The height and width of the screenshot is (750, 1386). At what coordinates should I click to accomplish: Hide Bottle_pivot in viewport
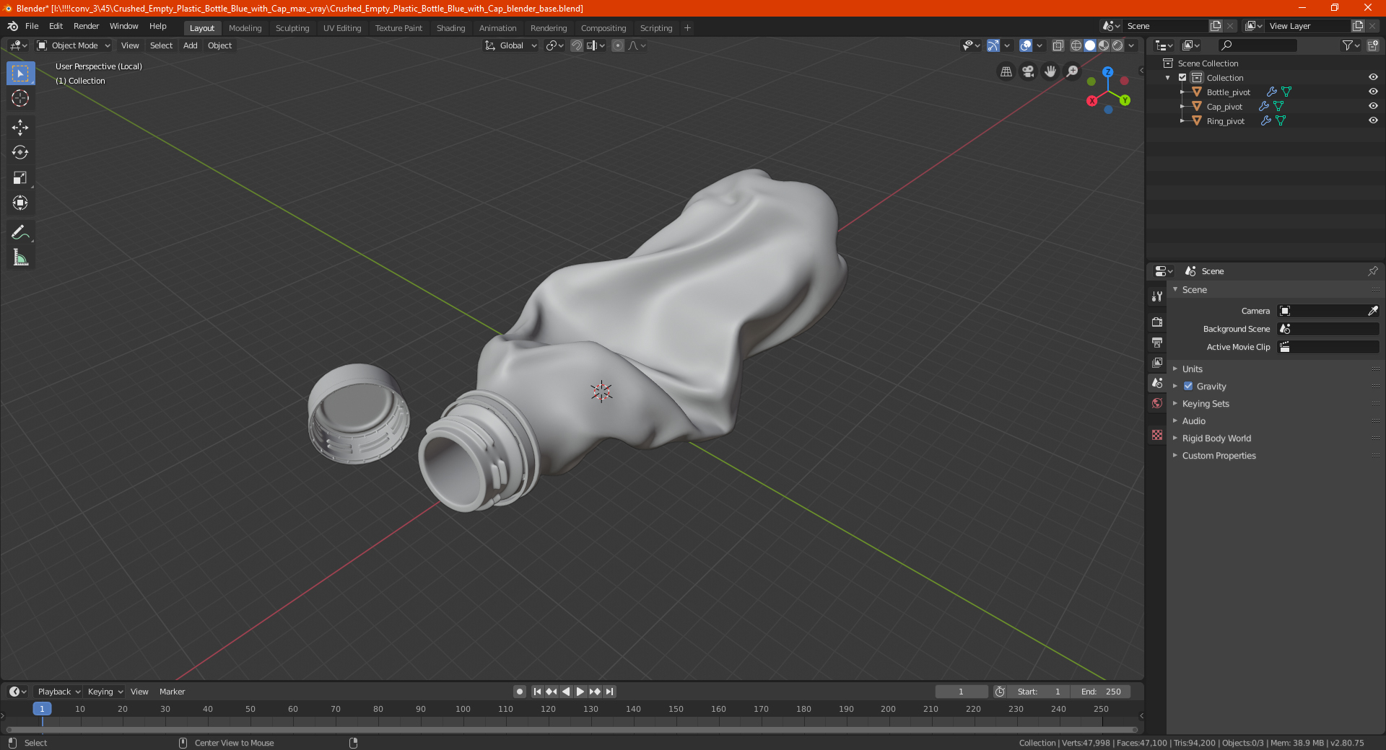pyautogui.click(x=1373, y=92)
